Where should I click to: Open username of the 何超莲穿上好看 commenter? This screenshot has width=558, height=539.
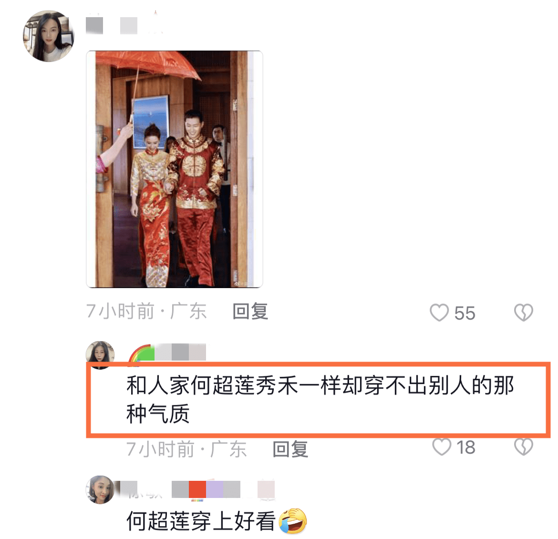197,489
